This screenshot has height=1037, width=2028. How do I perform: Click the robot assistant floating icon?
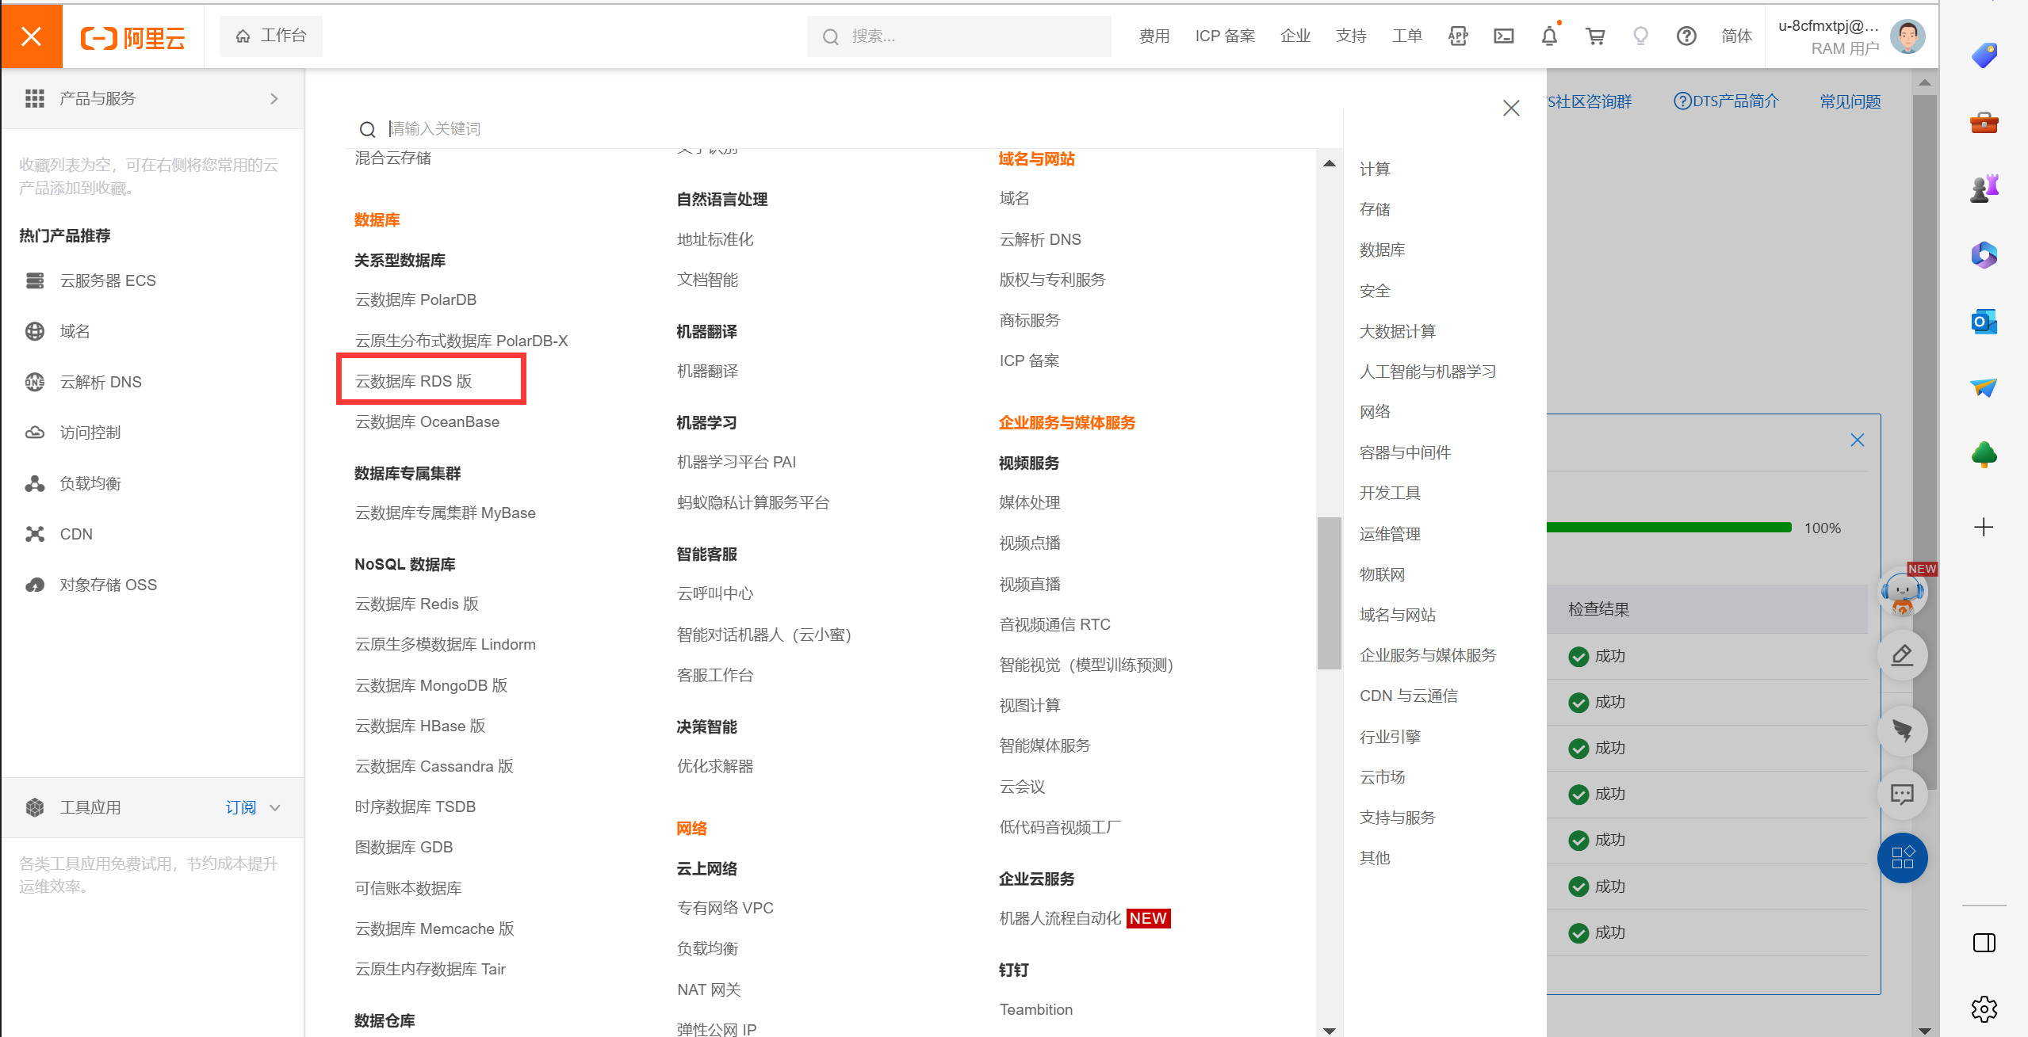point(1903,593)
